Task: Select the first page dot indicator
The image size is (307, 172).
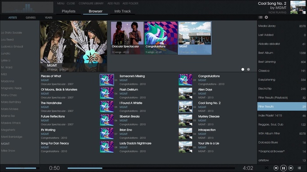Action: coord(243,69)
